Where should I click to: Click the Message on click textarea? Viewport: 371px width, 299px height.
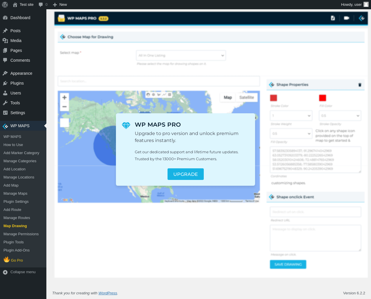point(315,238)
